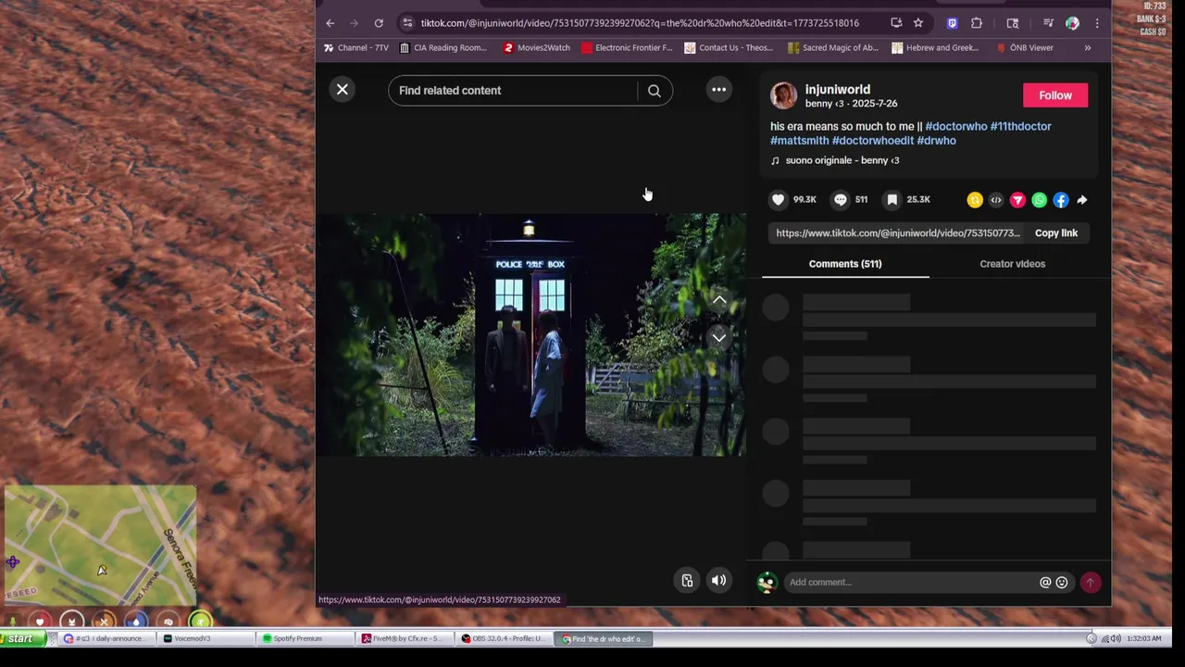Open the ÖNB Viewer bookmark
1185x667 pixels.
pos(1024,48)
